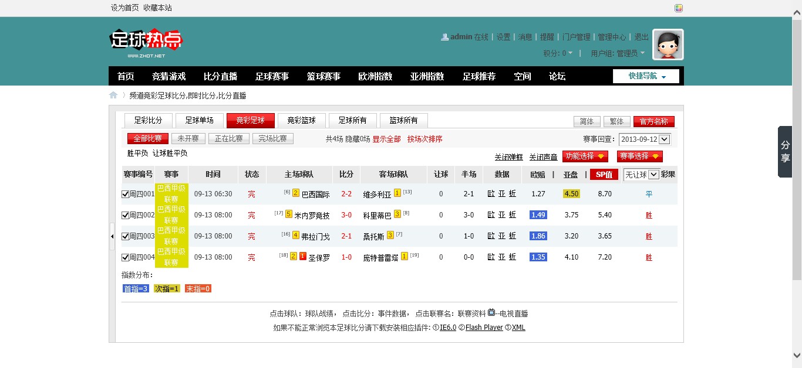Image resolution: width=802 pixels, height=368 pixels.
Task: Open 足球赛事 in the navigation bar
Action: 272,76
